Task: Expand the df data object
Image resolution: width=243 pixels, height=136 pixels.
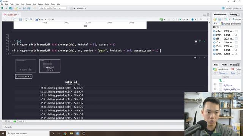Action: point(214,39)
